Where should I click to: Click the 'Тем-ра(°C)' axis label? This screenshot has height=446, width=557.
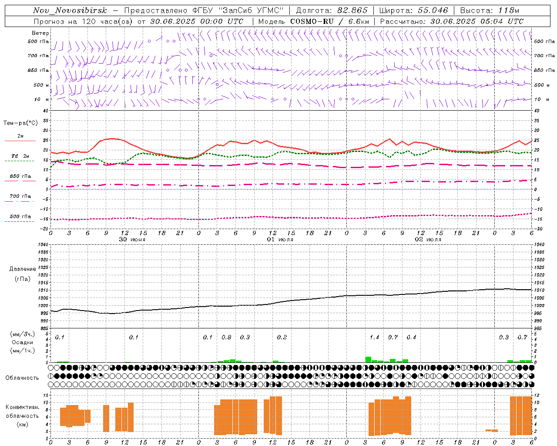pos(20,123)
